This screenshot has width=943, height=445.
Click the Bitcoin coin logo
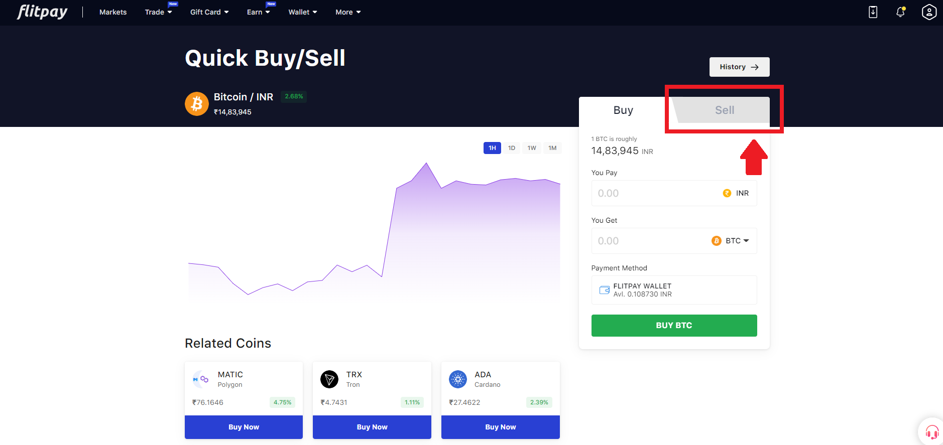click(197, 104)
